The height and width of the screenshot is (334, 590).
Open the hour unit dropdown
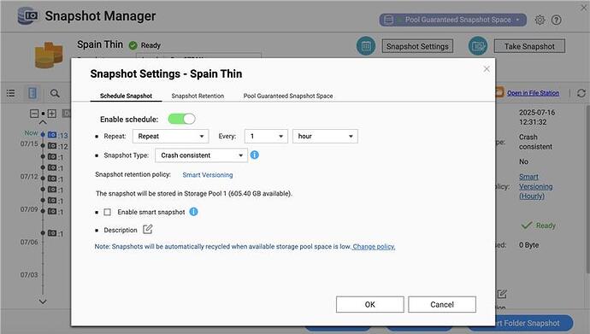pyautogui.click(x=325, y=136)
